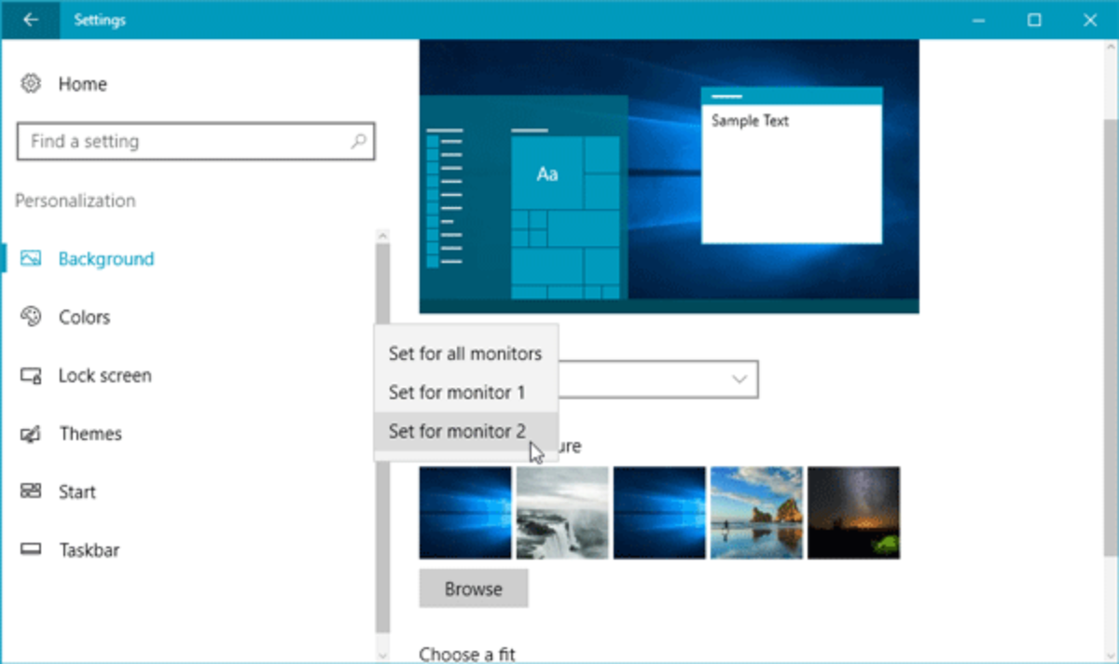Viewport: 1119px width, 664px height.
Task: Click the desktop preview image
Action: click(669, 176)
